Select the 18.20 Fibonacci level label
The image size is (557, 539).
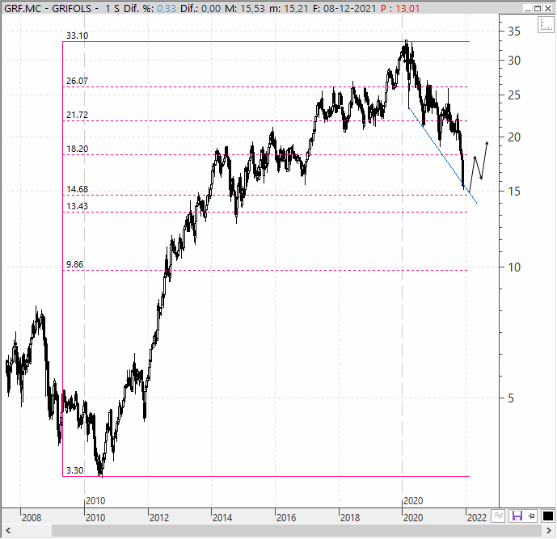click(x=77, y=149)
